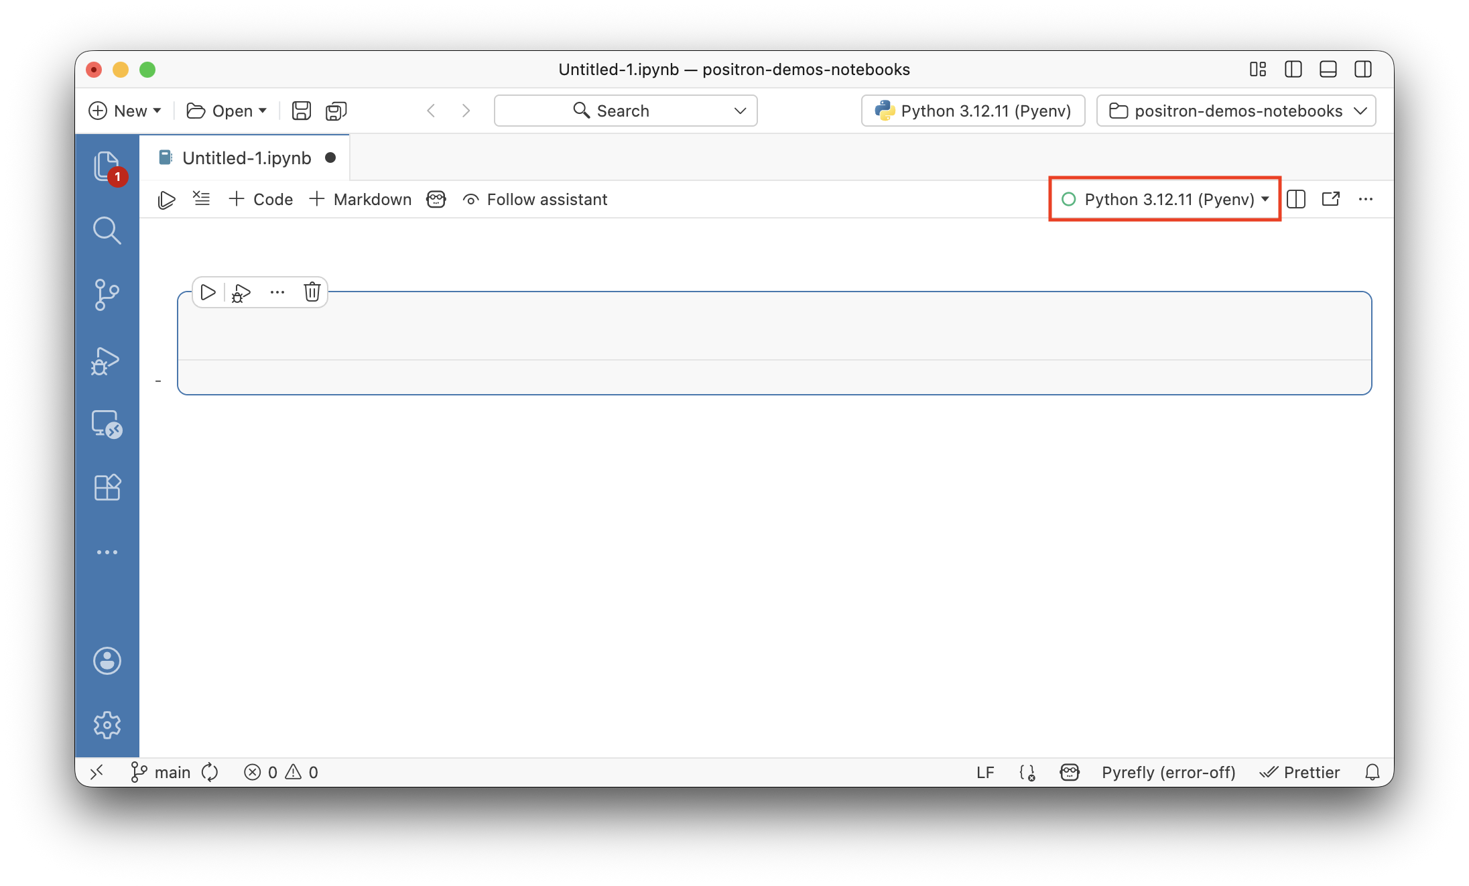Open the Search view in the sidebar
This screenshot has height=886, width=1469.
(107, 231)
